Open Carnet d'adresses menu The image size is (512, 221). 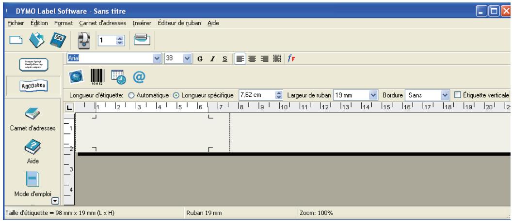pyautogui.click(x=102, y=23)
